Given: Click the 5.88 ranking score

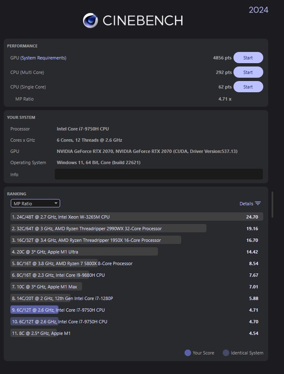Looking at the screenshot, I should coord(254,298).
